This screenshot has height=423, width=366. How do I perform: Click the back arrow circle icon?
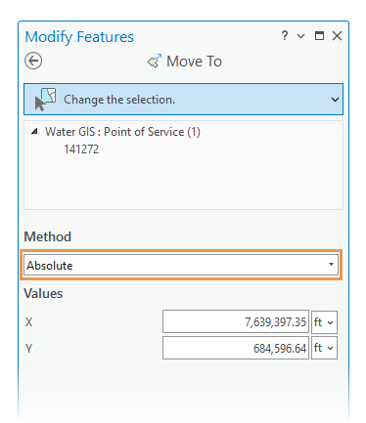tap(33, 61)
